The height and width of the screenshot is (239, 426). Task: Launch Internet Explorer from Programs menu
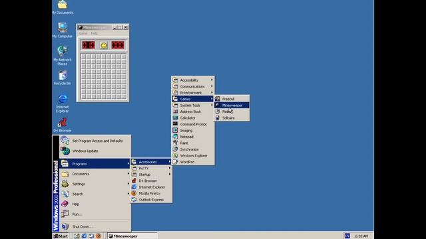click(x=151, y=187)
